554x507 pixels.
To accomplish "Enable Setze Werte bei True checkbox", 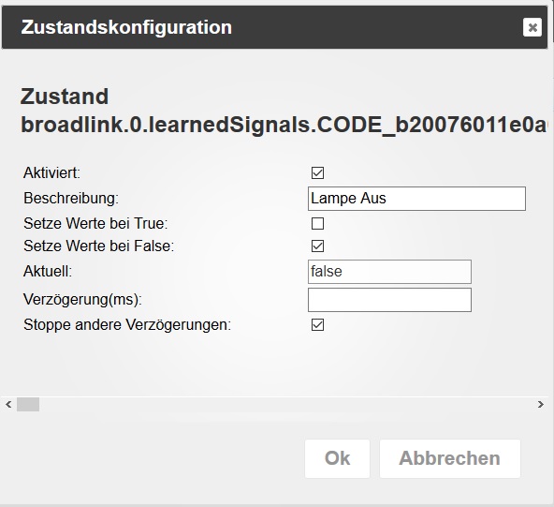I will click(x=317, y=224).
